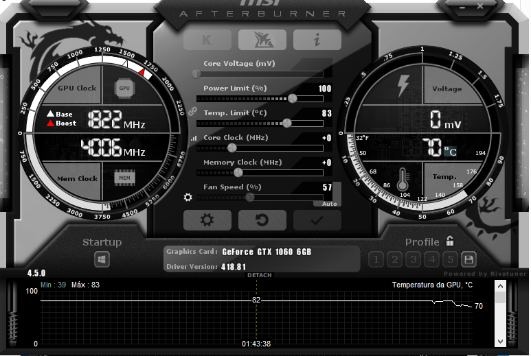The image size is (531, 356).
Task: Click the lightning bolt voltage icon
Action: (403, 86)
